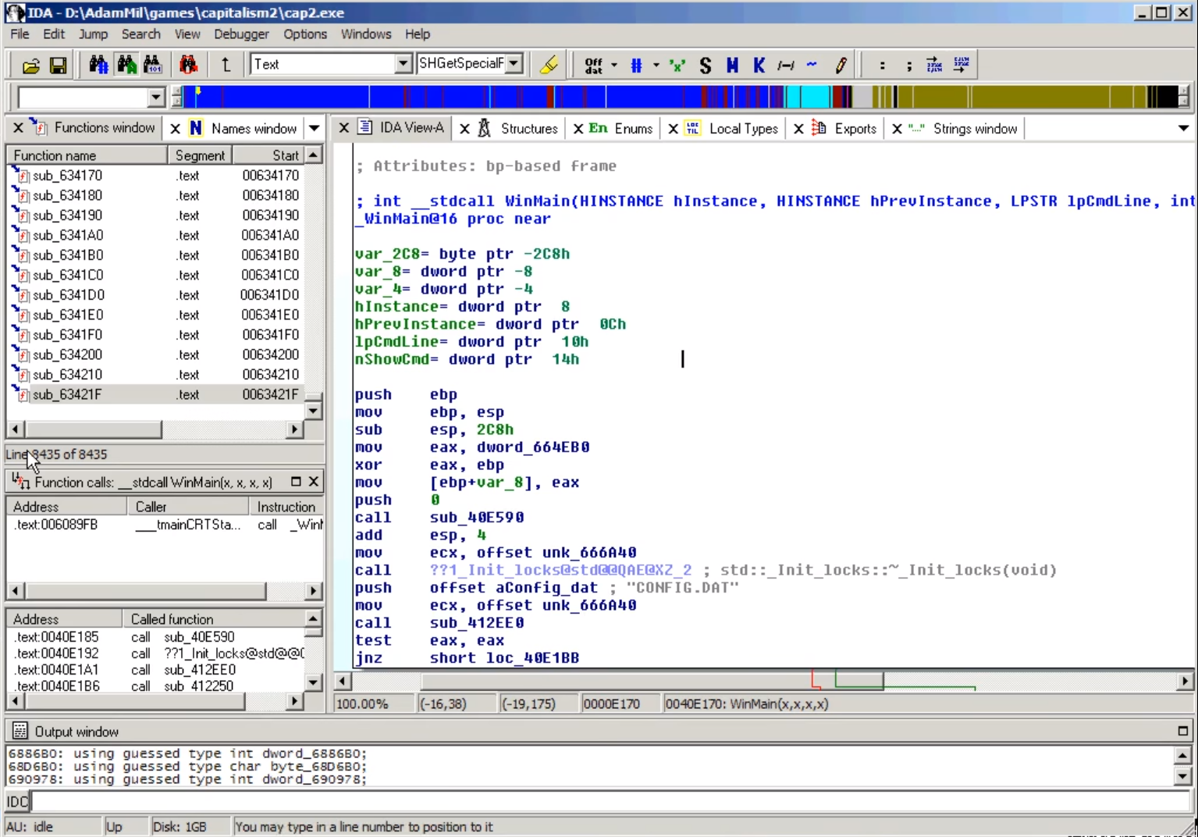
Task: Click the /-/ sign change icon
Action: (x=785, y=66)
